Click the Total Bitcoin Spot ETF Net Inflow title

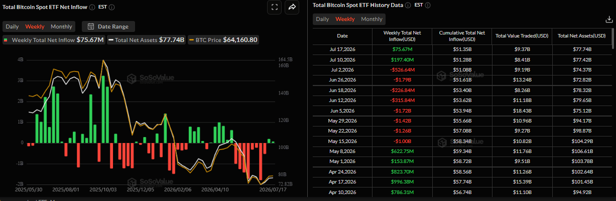[x=44, y=7]
